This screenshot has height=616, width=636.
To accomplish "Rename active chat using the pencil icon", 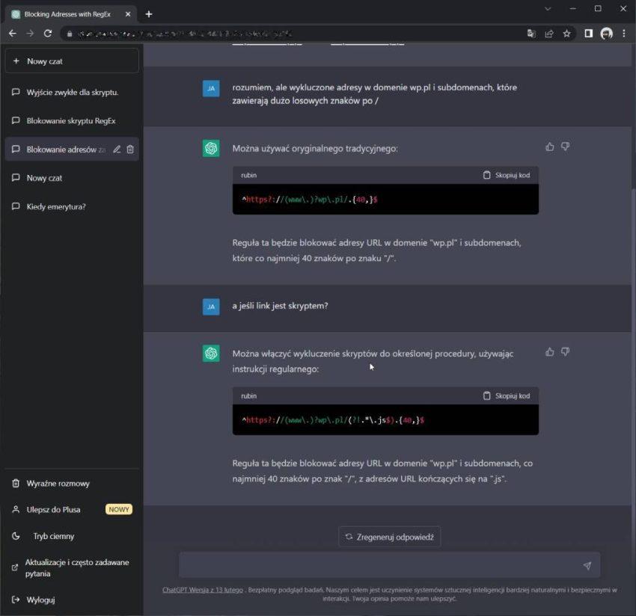I will [117, 149].
